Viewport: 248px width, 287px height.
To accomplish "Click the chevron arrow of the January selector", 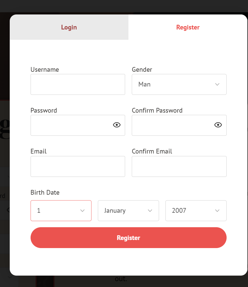I will pyautogui.click(x=150, y=211).
